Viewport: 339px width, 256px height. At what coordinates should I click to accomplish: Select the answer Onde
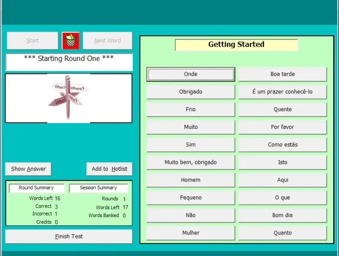tap(191, 74)
